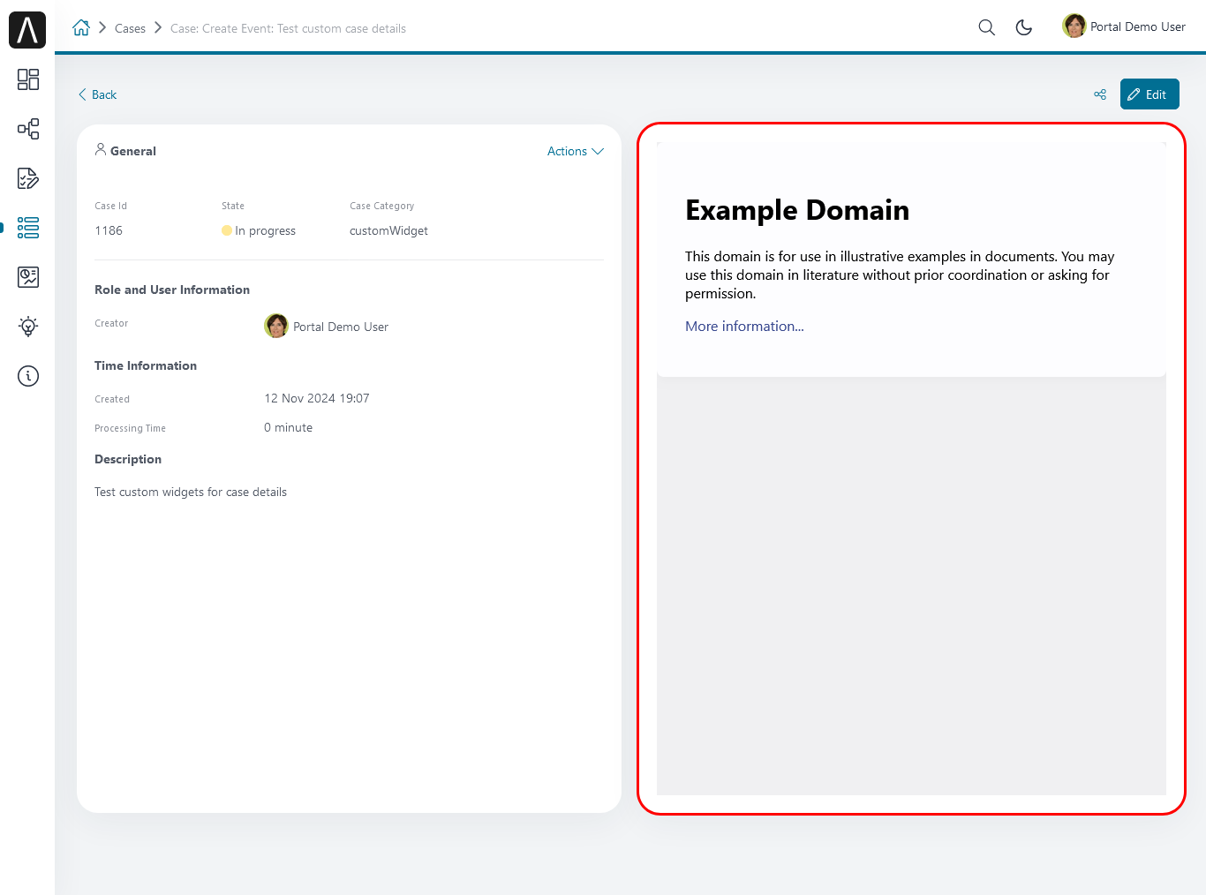Open the Processes icon in the sidebar

pyautogui.click(x=28, y=129)
